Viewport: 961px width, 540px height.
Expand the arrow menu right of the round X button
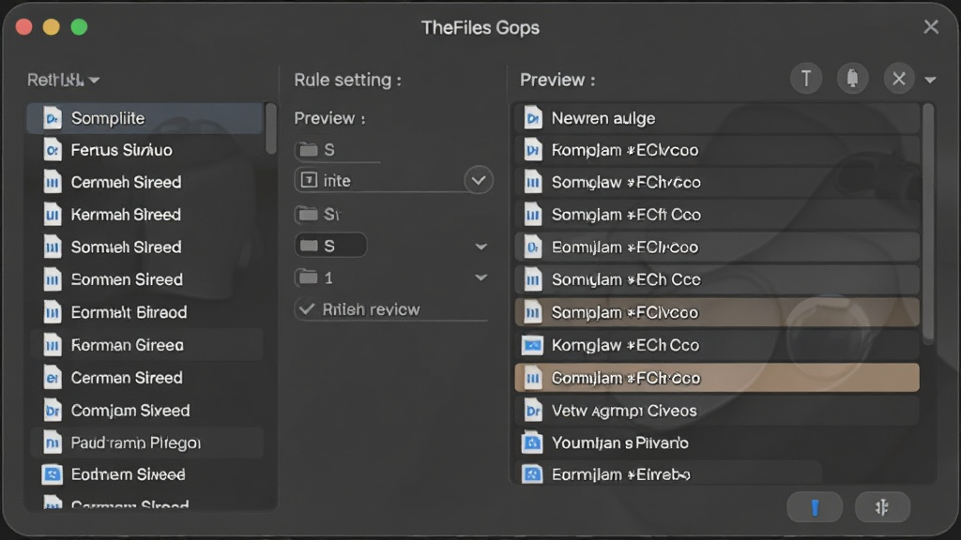930,80
